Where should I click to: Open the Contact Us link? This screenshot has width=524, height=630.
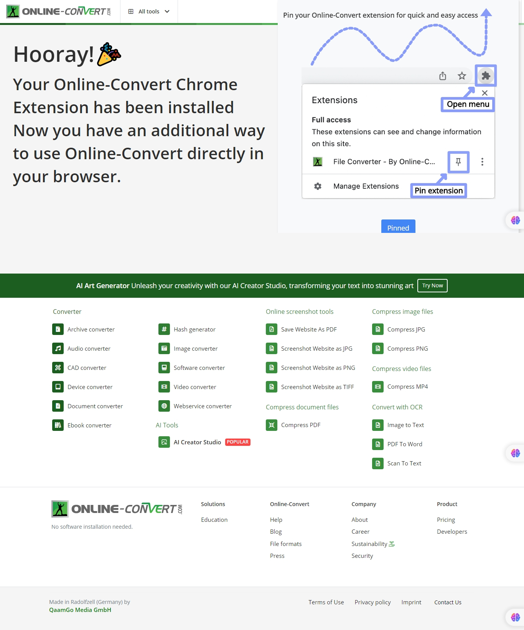point(448,602)
